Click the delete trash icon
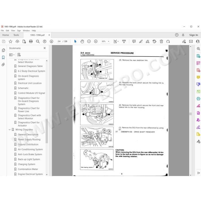201x201 pixels. 161,41
